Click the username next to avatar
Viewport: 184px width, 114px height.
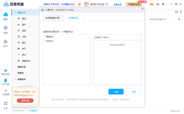[x=97, y=4]
